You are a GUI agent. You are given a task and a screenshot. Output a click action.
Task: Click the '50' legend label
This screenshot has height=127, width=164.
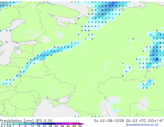(80, 126)
